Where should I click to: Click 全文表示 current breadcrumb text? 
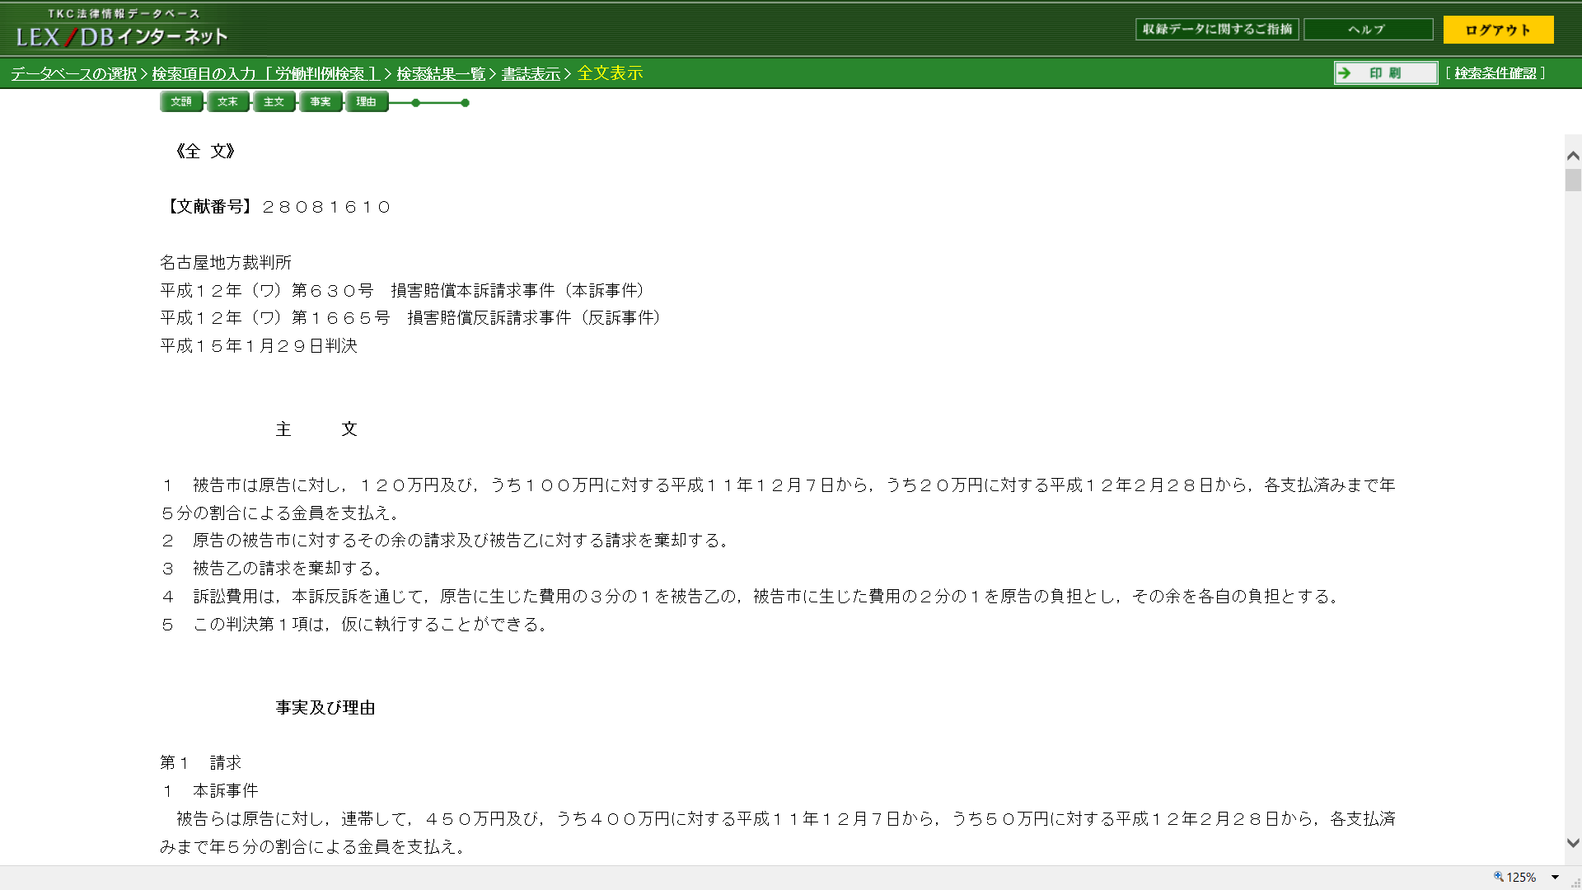pyautogui.click(x=610, y=73)
